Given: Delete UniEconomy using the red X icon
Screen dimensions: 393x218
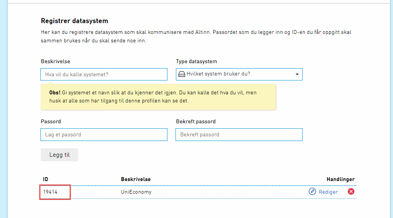Looking at the screenshot, I should (x=351, y=191).
